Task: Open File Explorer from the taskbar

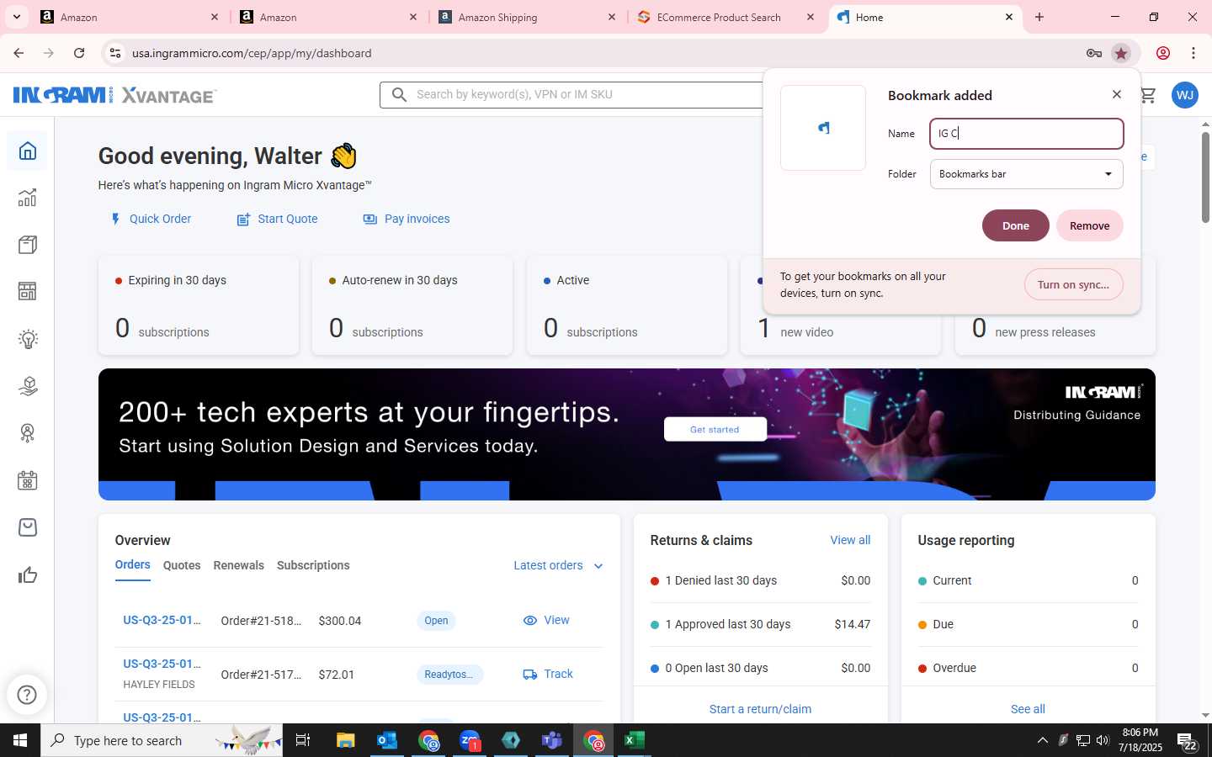Action: (x=346, y=740)
